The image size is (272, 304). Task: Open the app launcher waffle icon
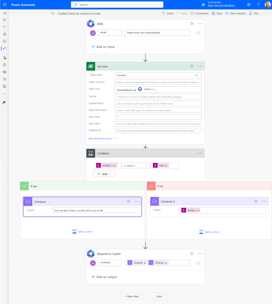coord(5,5)
